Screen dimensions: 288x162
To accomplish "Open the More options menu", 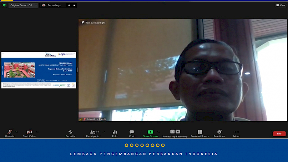I will pyautogui.click(x=236, y=133).
